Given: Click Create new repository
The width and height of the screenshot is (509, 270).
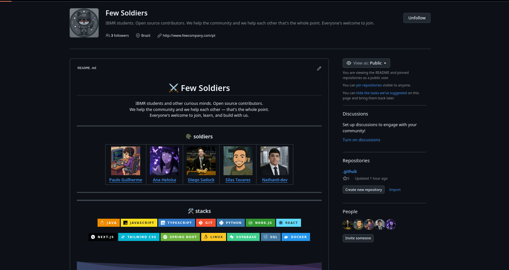Looking at the screenshot, I should 363,189.
